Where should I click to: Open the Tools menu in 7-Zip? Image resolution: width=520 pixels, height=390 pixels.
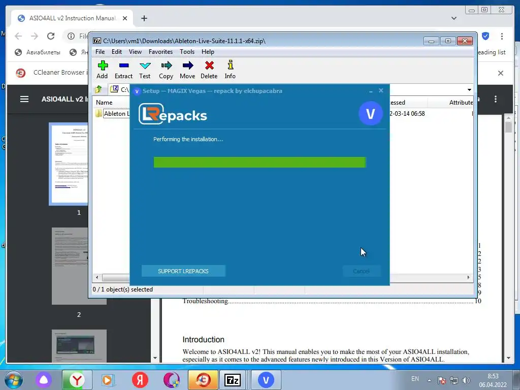[187, 52]
